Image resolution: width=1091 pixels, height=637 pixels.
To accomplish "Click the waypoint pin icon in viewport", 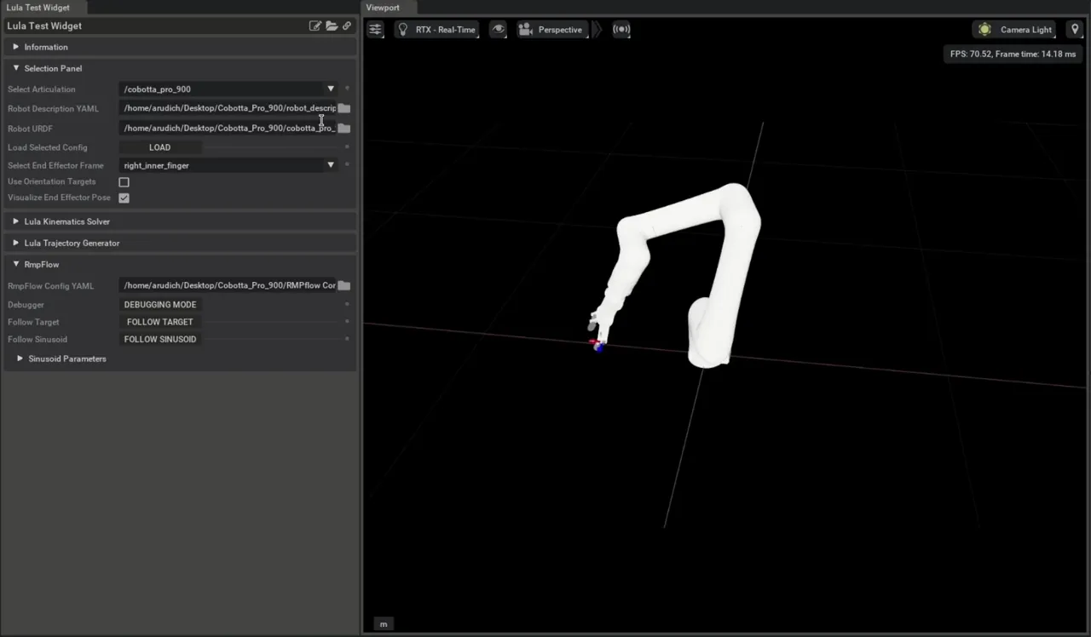I will click(1074, 30).
